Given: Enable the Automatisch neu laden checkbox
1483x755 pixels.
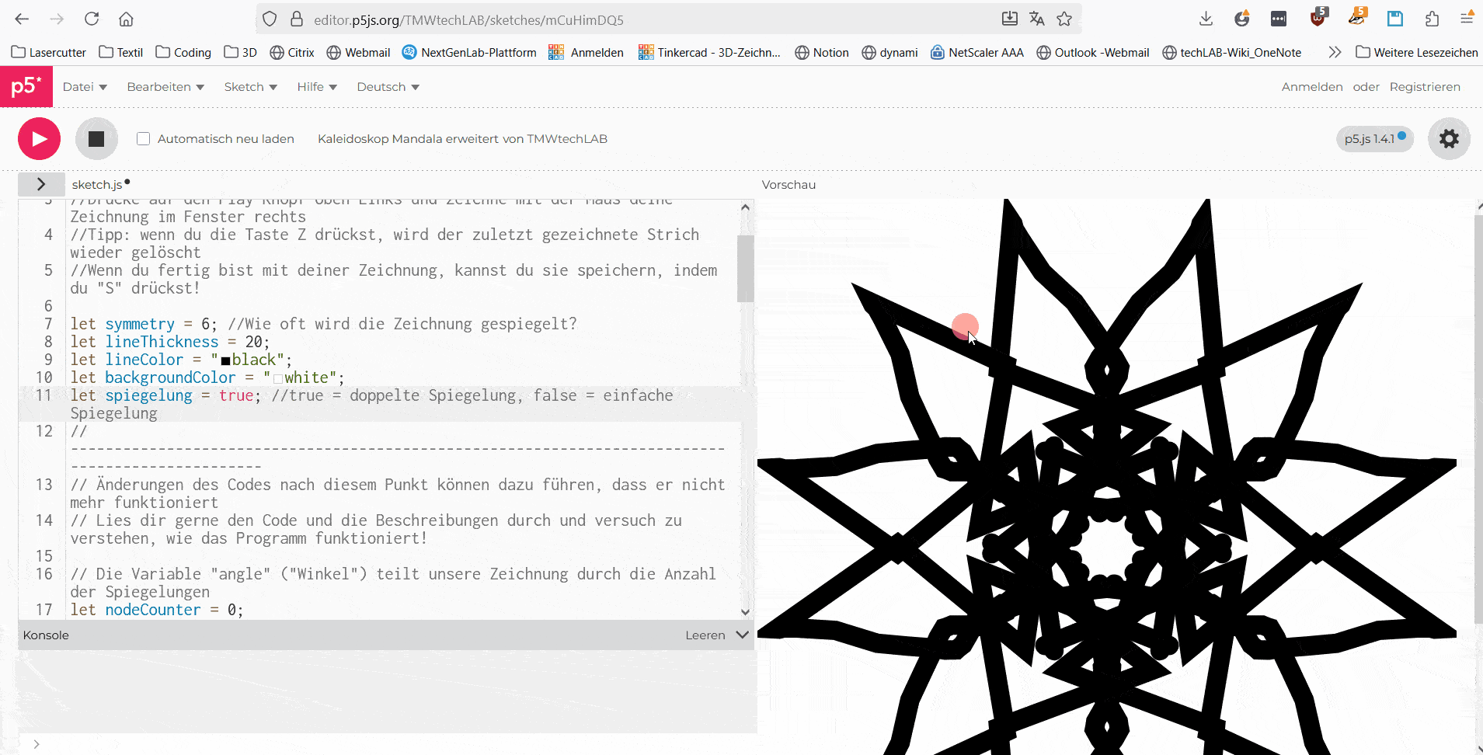Looking at the screenshot, I should click(x=143, y=138).
